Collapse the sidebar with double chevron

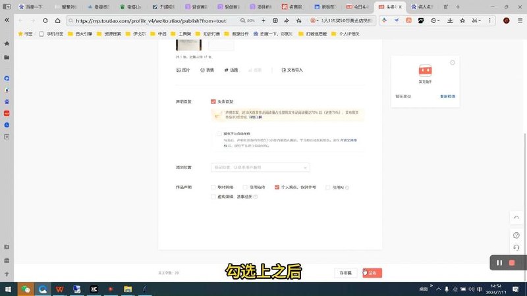coord(7,20)
